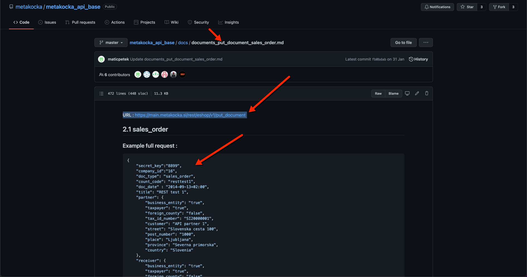Click the "doc_type": "sales_order" line
The width and height of the screenshot is (527, 277).
pyautogui.click(x=166, y=176)
